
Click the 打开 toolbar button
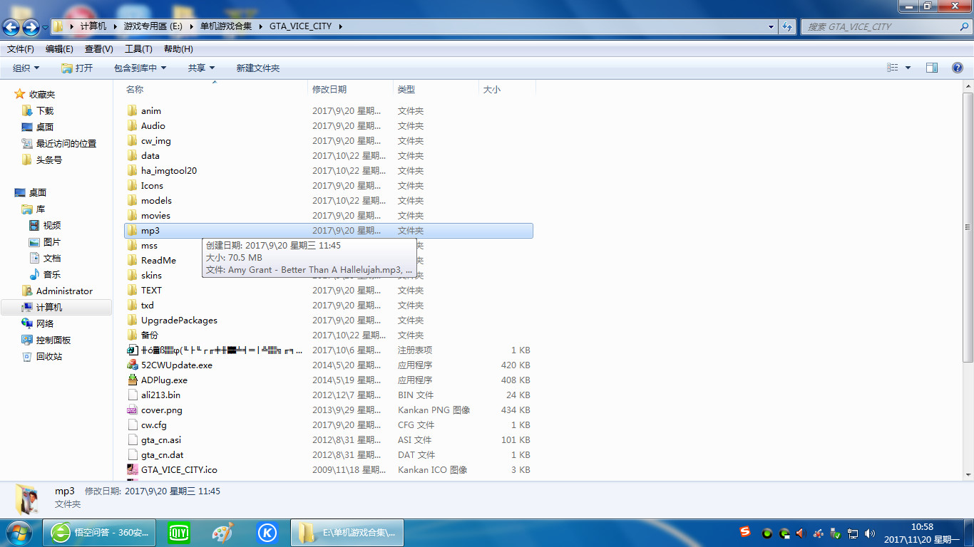point(77,68)
